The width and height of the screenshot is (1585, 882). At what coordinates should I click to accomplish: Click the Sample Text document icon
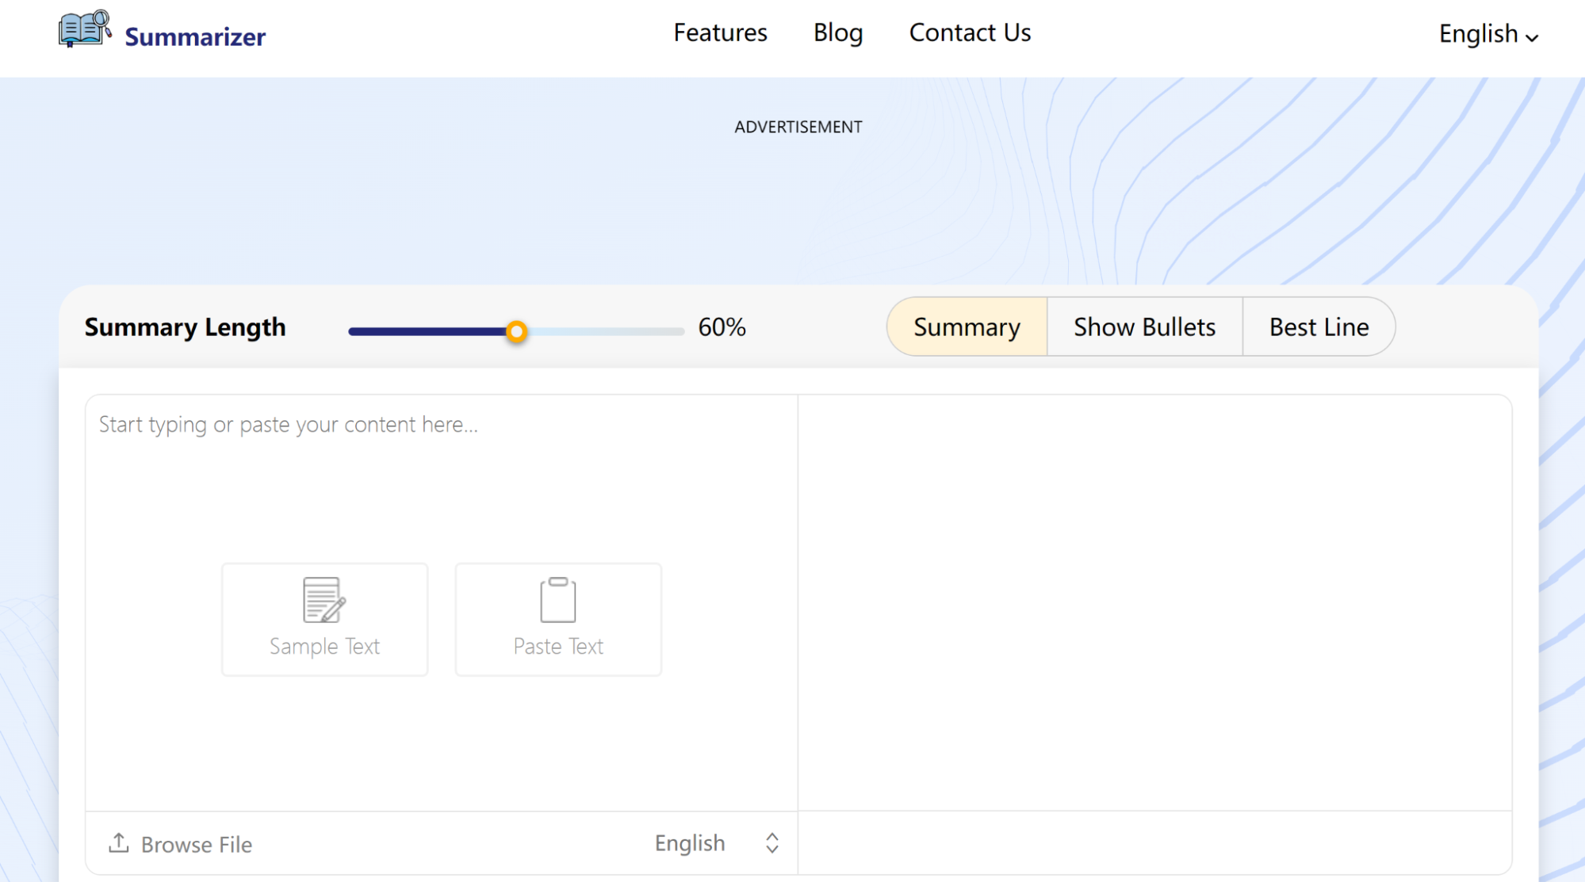tap(324, 600)
